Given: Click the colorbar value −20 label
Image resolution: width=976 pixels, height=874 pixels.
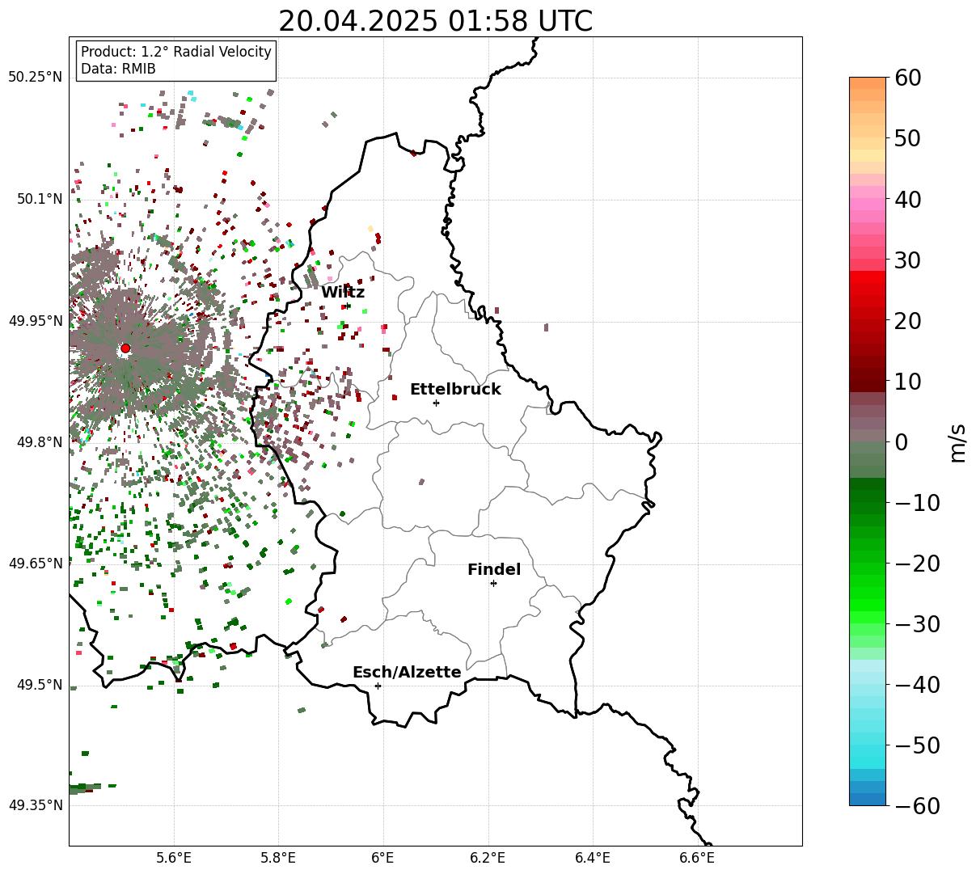Looking at the screenshot, I should click(918, 564).
